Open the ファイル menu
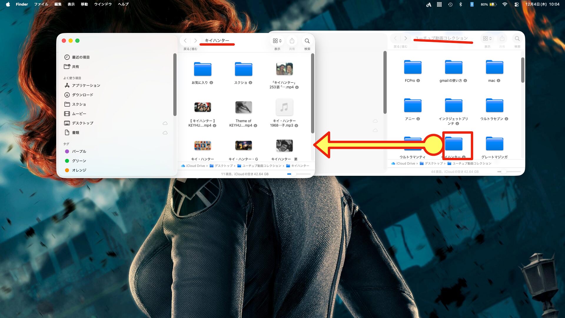The width and height of the screenshot is (565, 318). point(41,4)
